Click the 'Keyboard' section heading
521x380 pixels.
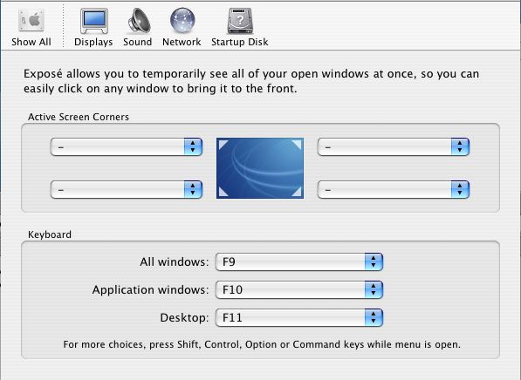[x=50, y=234]
